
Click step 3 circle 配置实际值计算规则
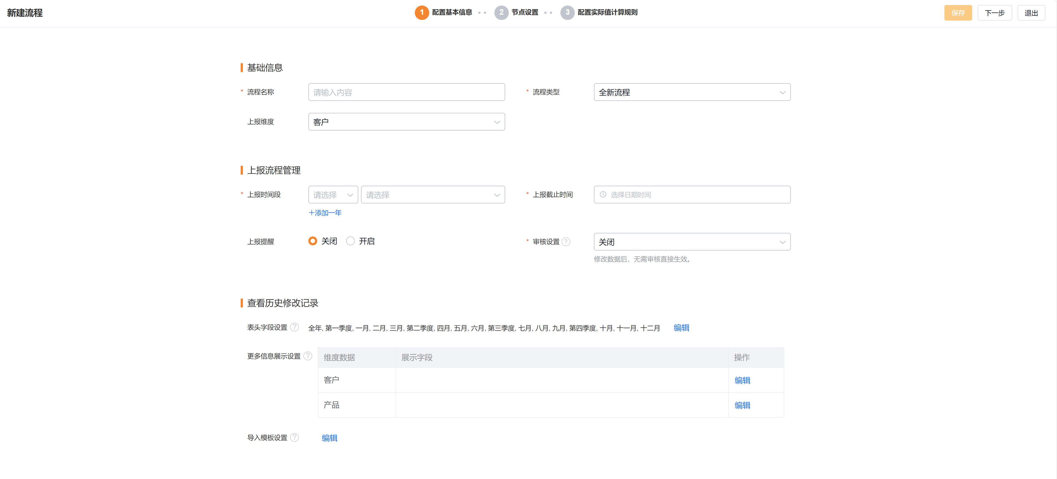567,12
